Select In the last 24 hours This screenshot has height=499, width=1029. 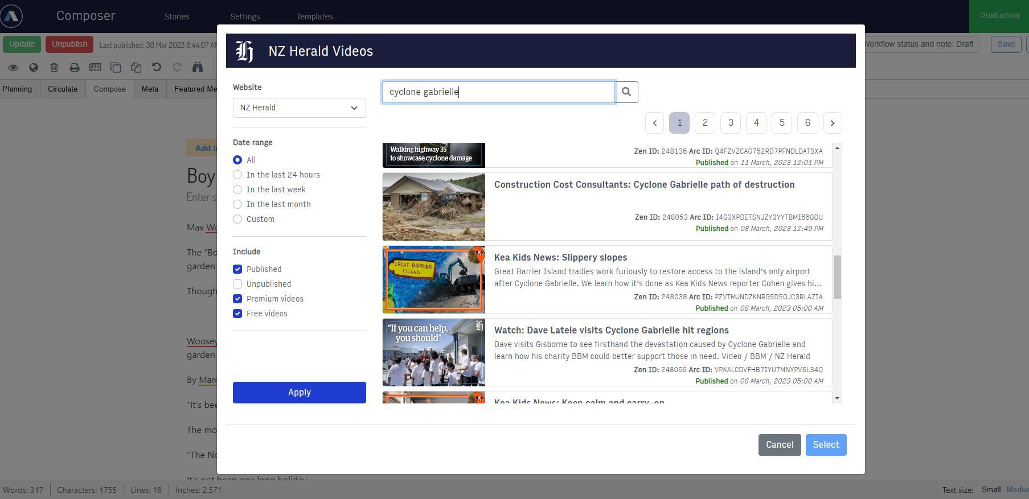coord(237,175)
